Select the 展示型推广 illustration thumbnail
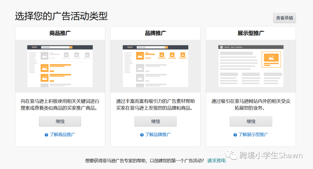The height and width of the screenshot is (169, 313). coord(251,66)
